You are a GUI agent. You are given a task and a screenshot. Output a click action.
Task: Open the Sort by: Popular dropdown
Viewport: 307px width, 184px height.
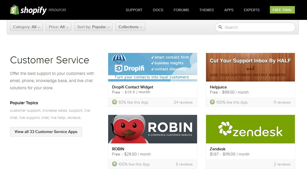click(x=93, y=27)
